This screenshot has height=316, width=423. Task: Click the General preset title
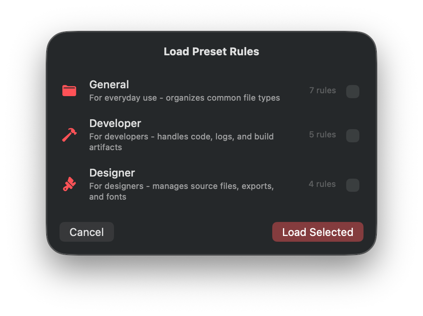click(109, 85)
